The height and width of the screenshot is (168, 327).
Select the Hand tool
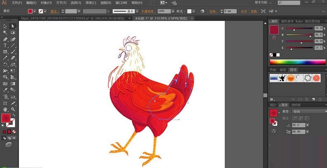(x=5, y=109)
